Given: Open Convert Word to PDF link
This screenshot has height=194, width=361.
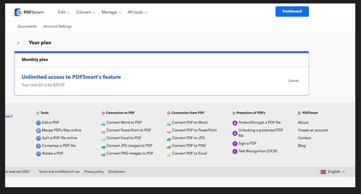Looking at the screenshot, I should (x=124, y=122).
